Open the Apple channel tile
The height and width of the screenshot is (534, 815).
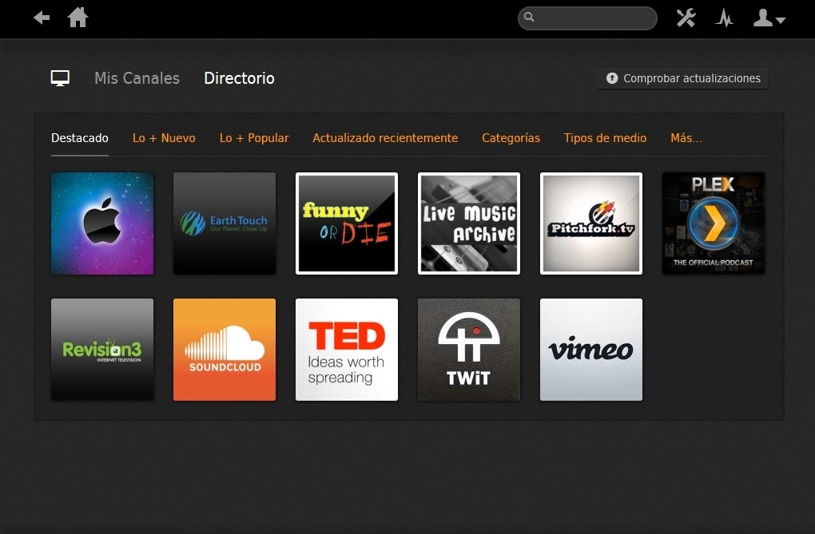[x=102, y=223]
